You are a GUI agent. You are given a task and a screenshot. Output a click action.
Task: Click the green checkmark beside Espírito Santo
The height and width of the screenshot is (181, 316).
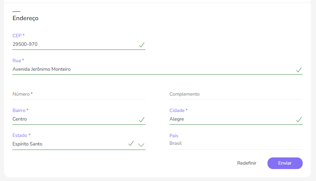point(131,143)
